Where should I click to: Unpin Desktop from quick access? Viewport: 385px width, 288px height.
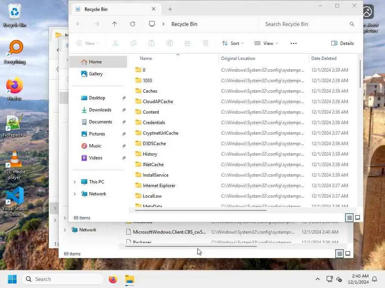pos(124,98)
